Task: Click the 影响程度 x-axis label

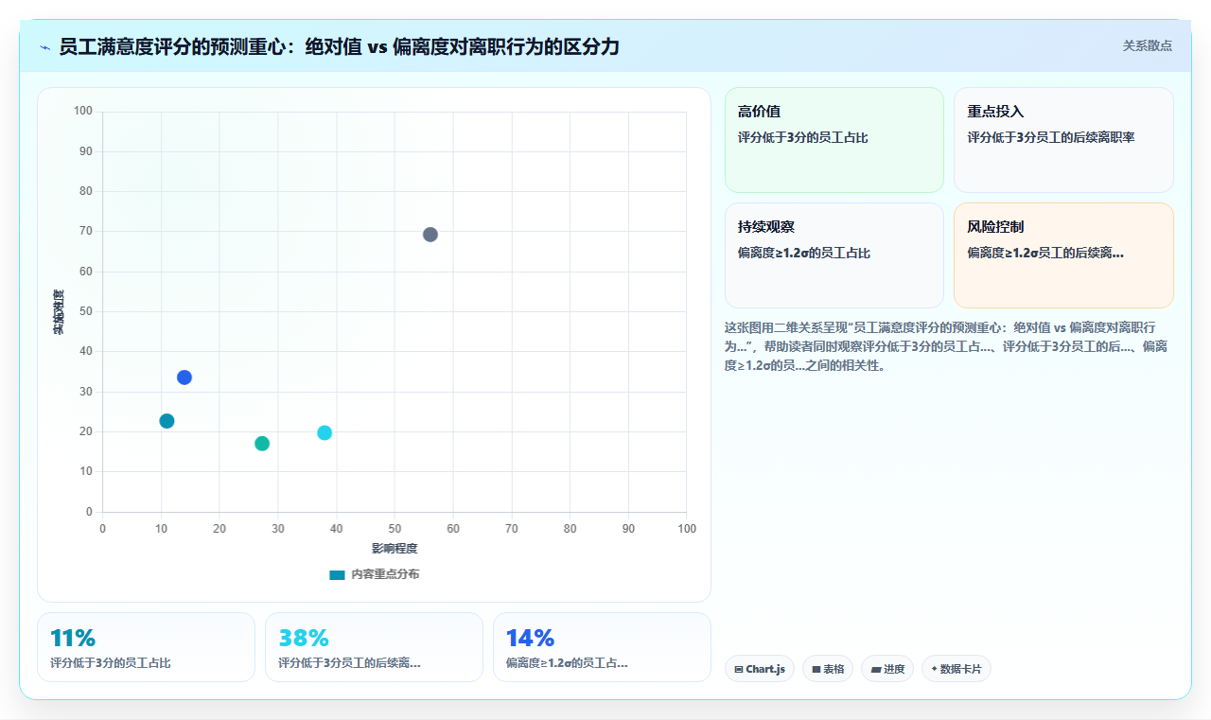Action: 395,548
